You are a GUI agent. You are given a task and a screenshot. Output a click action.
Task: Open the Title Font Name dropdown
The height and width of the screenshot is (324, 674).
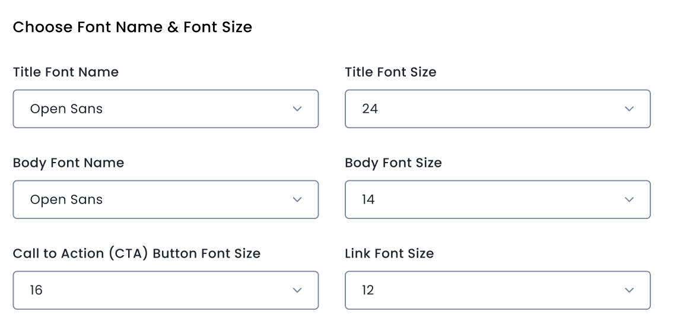(166, 109)
